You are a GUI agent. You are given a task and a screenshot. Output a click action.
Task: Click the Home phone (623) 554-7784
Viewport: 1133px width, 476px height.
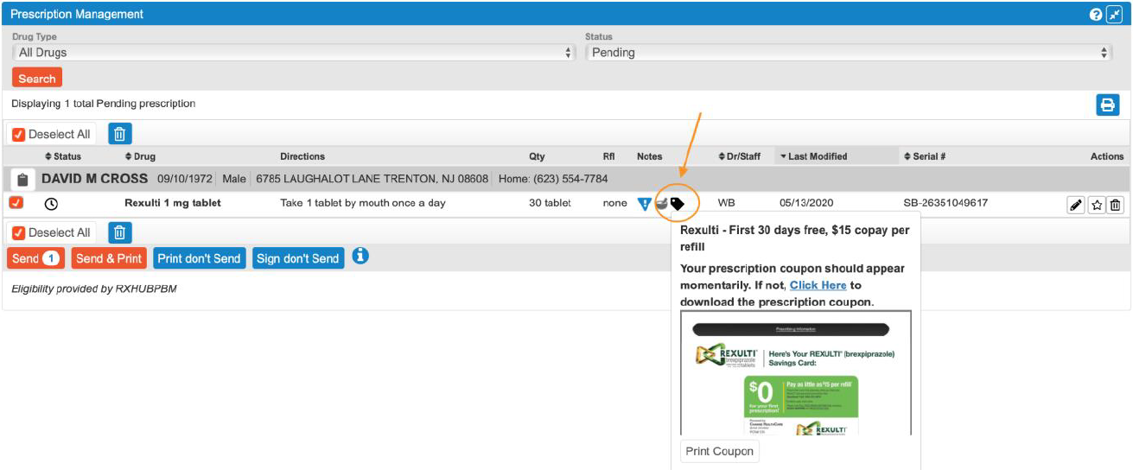(553, 179)
